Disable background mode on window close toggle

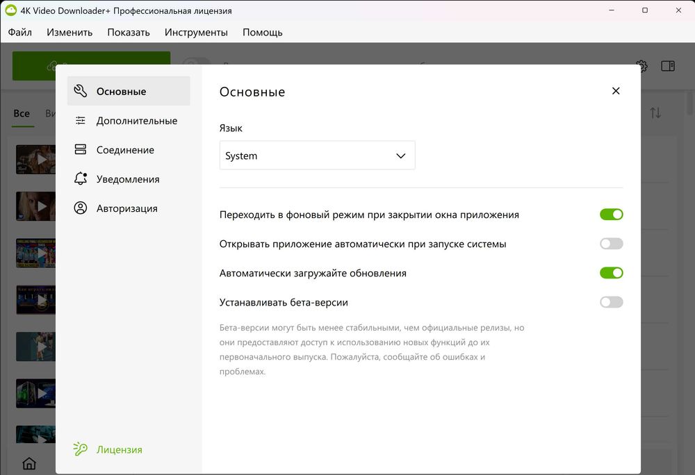pos(611,215)
